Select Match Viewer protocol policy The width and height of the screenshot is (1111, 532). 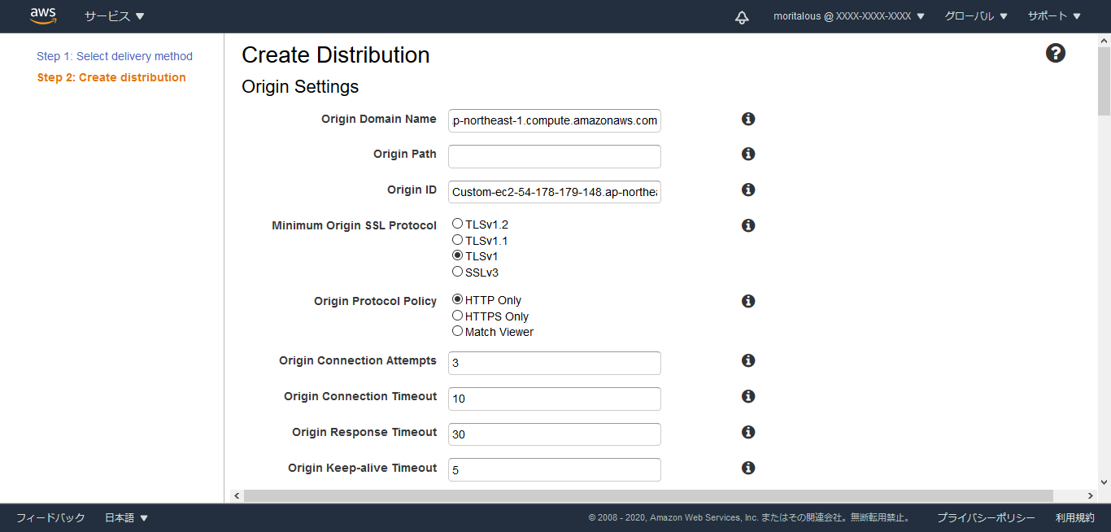pyautogui.click(x=458, y=331)
